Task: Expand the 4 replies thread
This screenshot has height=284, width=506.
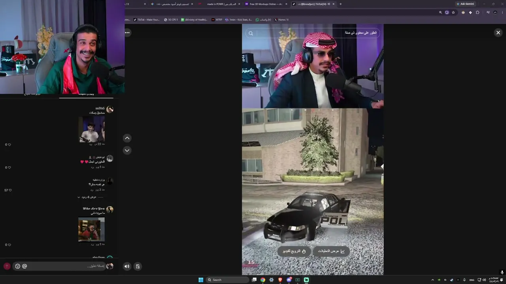Action: coord(90,197)
